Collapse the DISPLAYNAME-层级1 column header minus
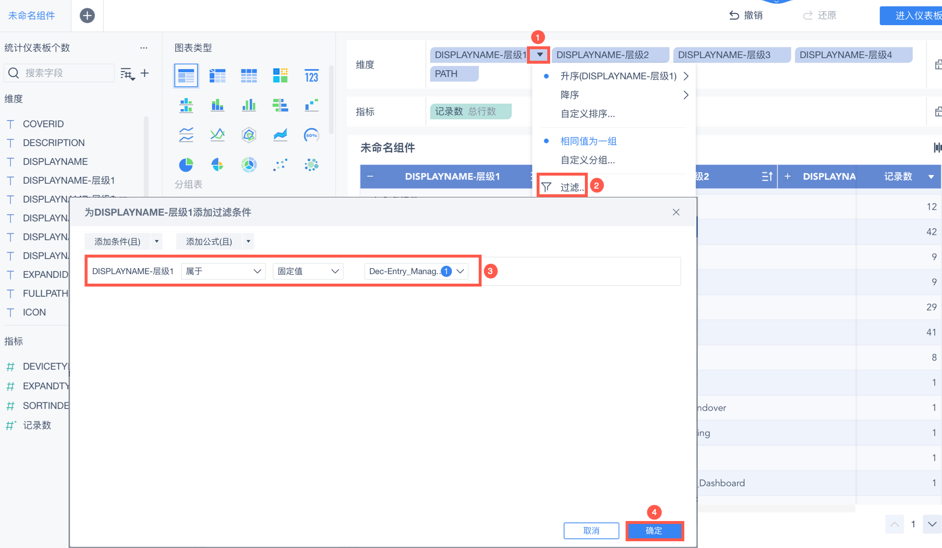Image resolution: width=942 pixels, height=548 pixels. pos(370,177)
